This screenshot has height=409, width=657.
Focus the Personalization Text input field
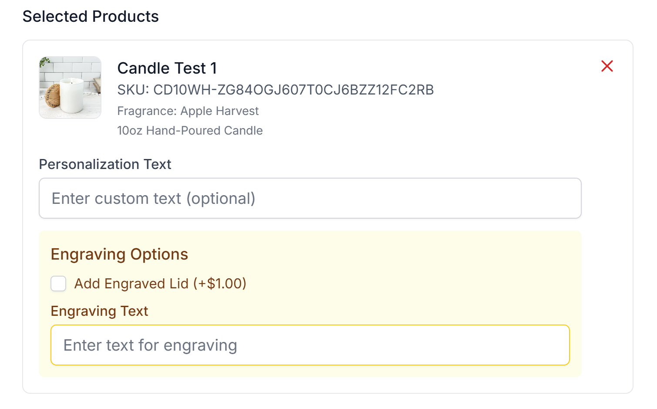click(x=310, y=198)
